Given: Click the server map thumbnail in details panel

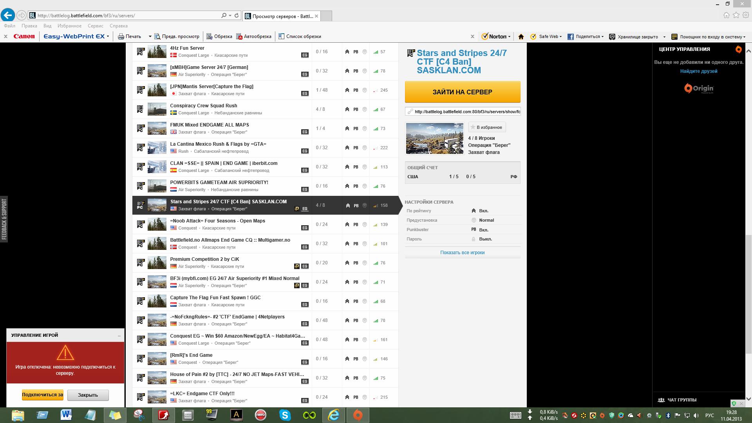Looking at the screenshot, I should (x=434, y=138).
